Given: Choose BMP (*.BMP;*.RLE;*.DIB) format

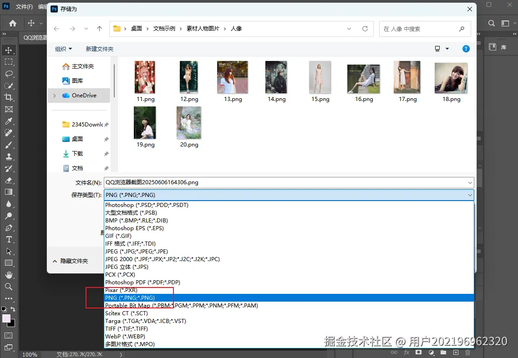Looking at the screenshot, I should click(289, 221).
